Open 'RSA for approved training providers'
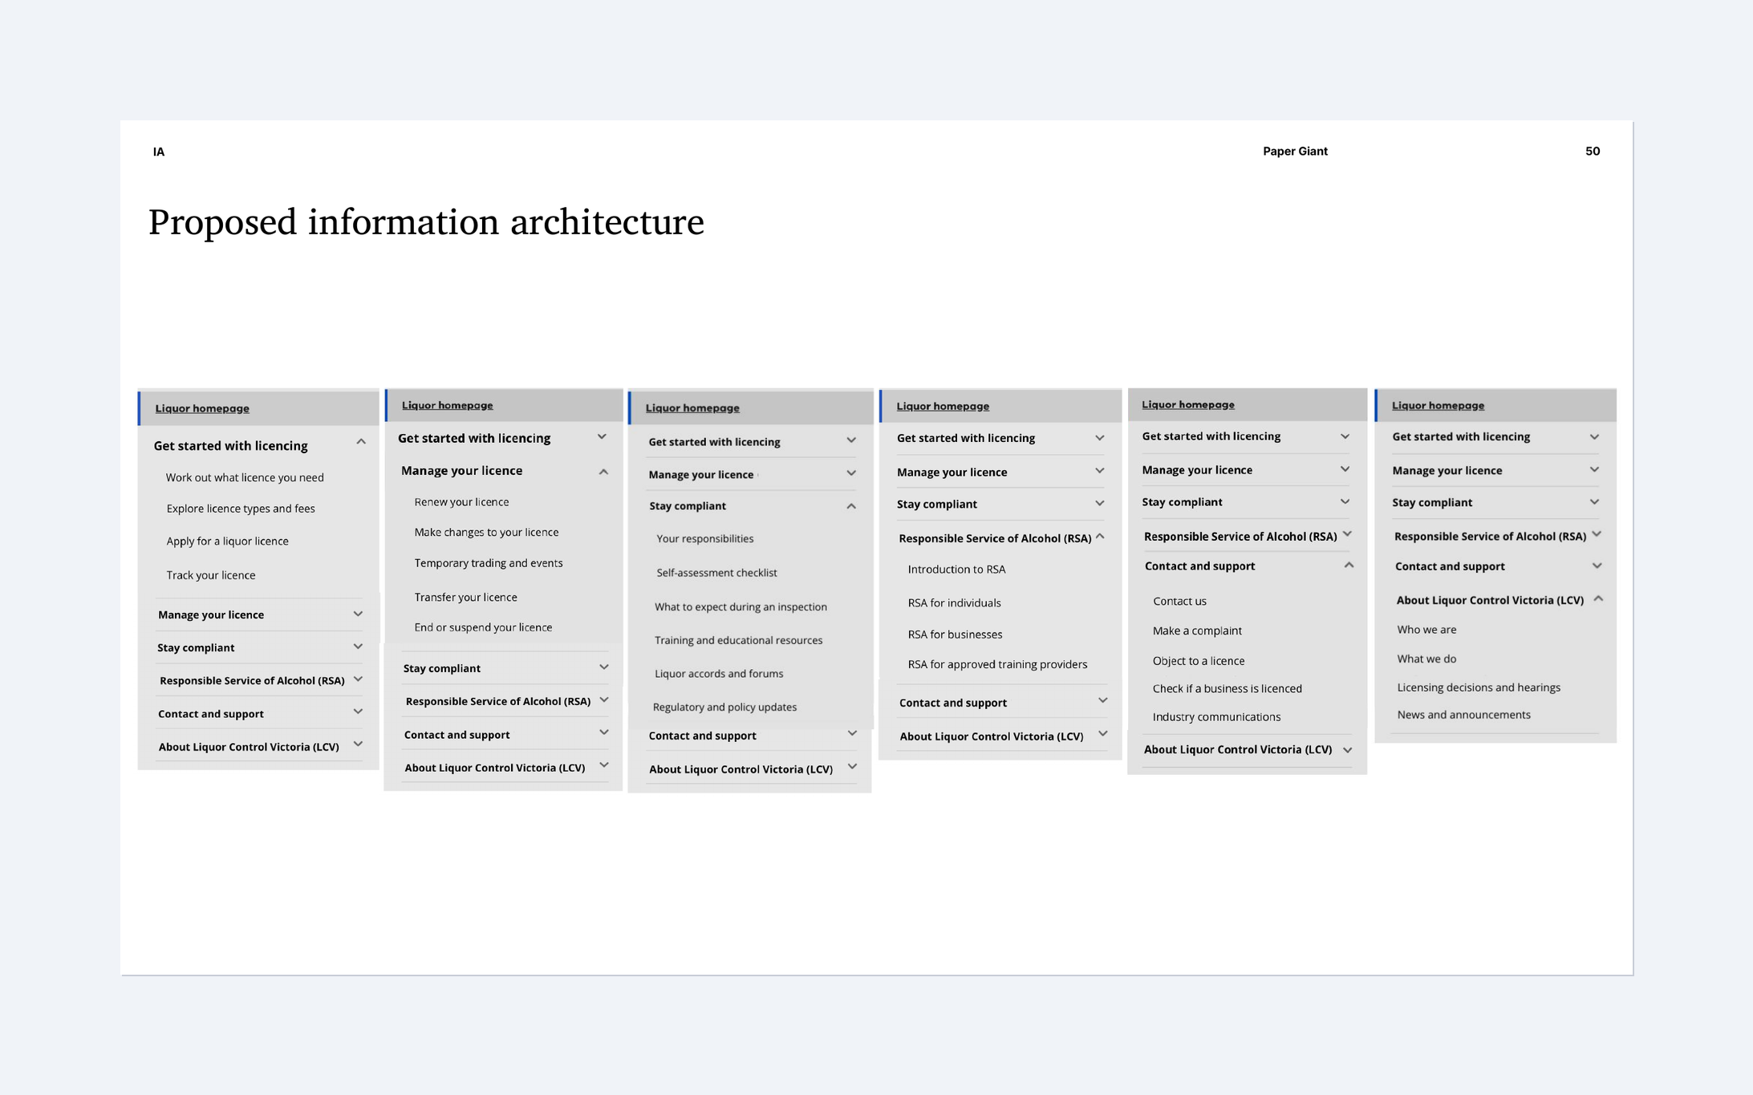Screen dimensions: 1753x1095 point(997,663)
